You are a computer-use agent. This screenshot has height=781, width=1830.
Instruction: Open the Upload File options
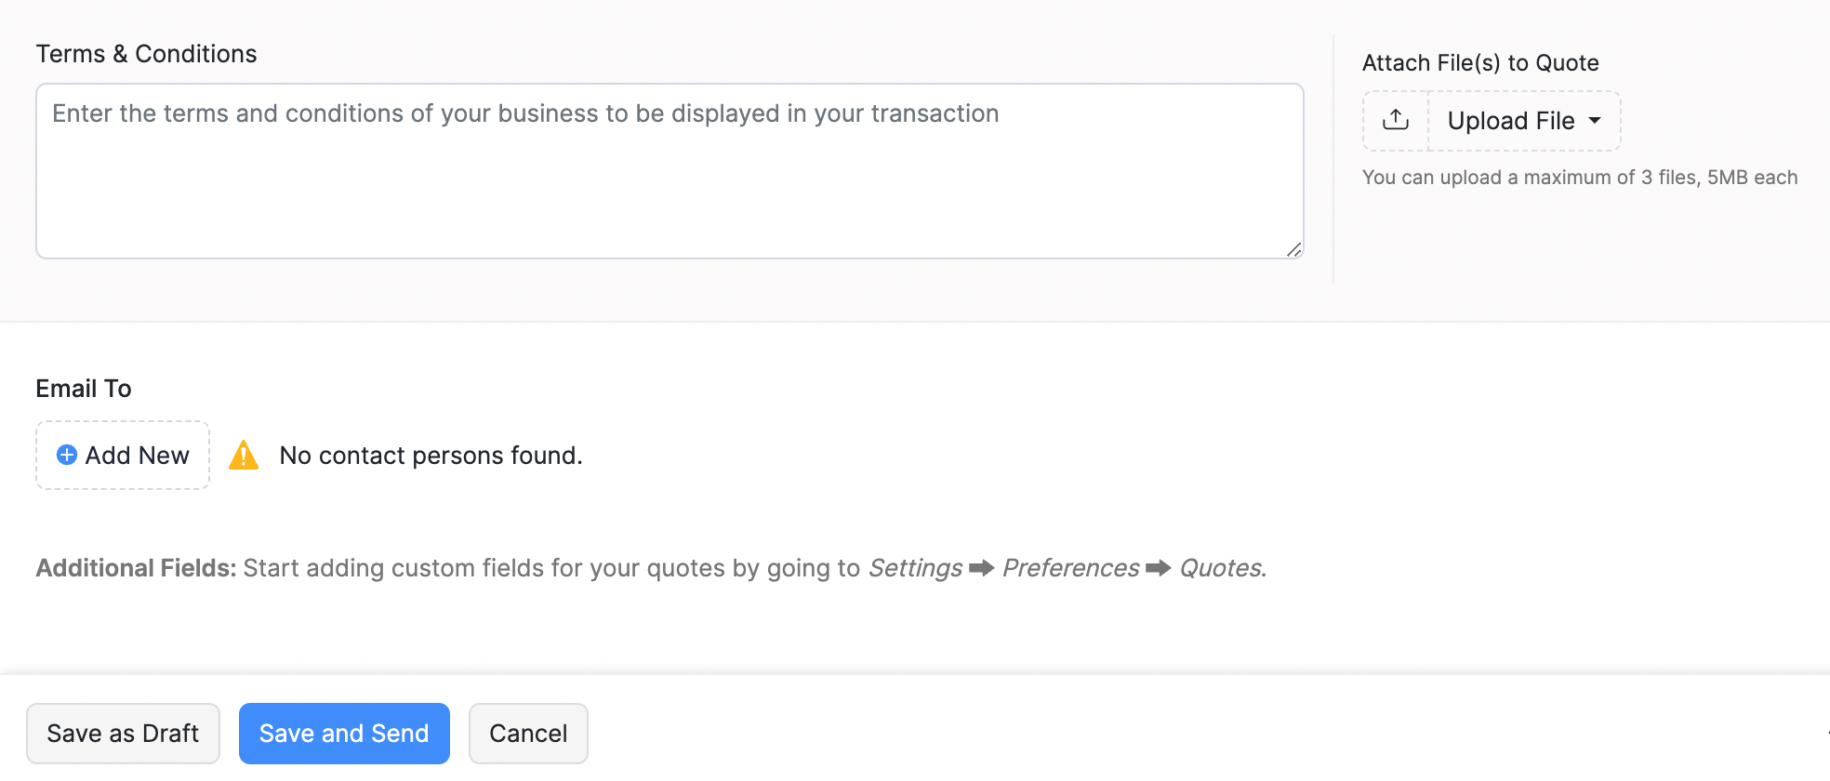[1511, 121]
